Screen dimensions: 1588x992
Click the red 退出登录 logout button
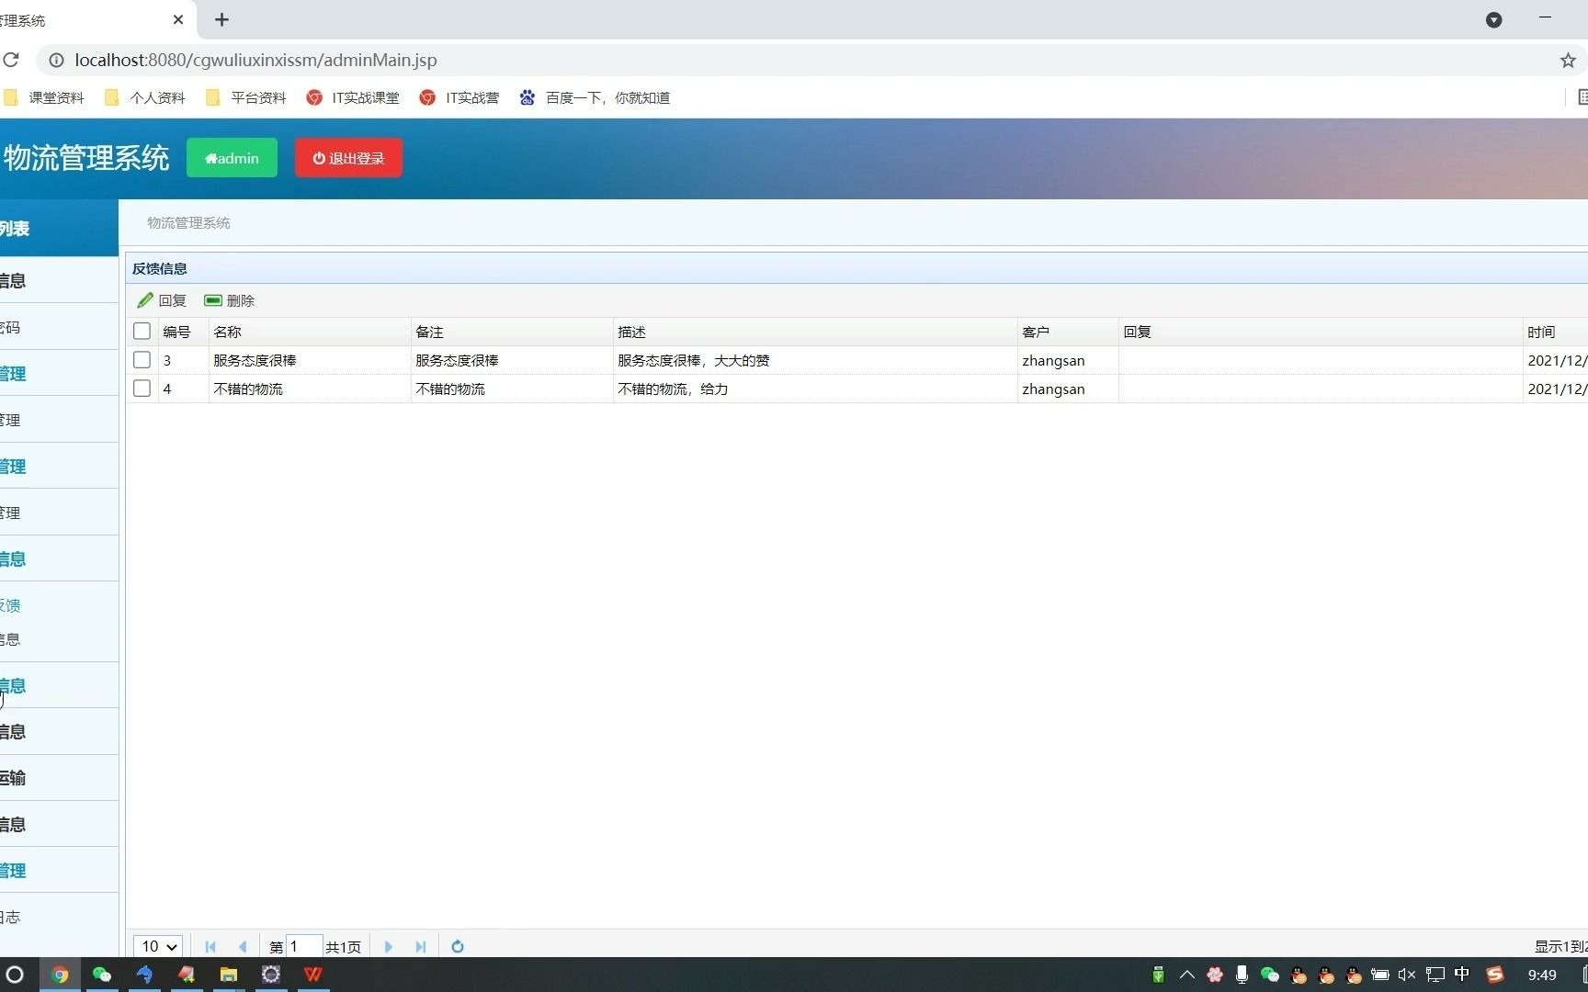click(348, 158)
